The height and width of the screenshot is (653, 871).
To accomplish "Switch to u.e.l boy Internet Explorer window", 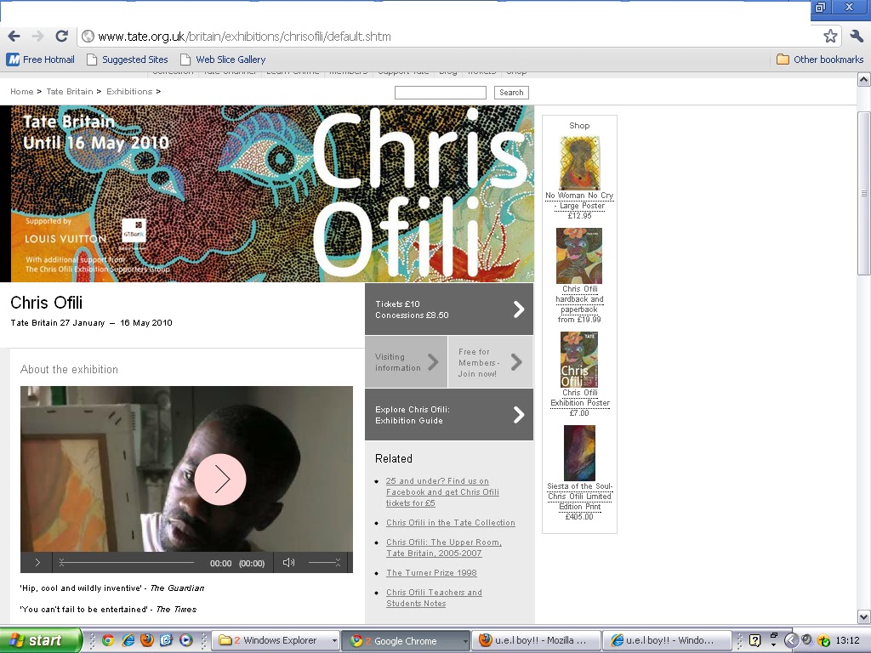I will tap(667, 640).
